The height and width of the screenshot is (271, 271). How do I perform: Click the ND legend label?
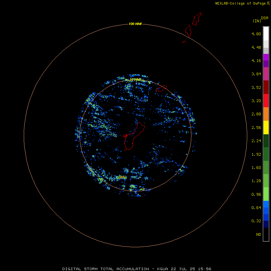click(x=259, y=235)
